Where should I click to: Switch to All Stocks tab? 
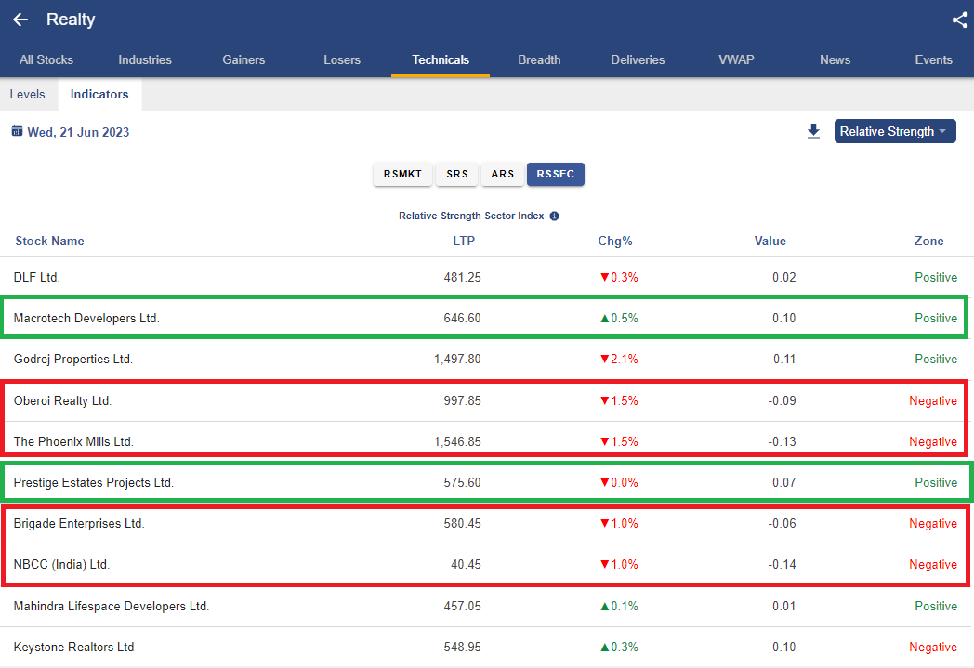[x=46, y=59]
